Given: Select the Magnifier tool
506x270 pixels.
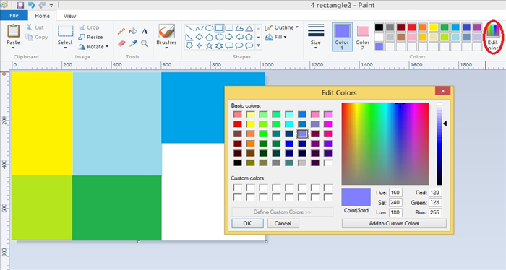Looking at the screenshot, I should (145, 43).
